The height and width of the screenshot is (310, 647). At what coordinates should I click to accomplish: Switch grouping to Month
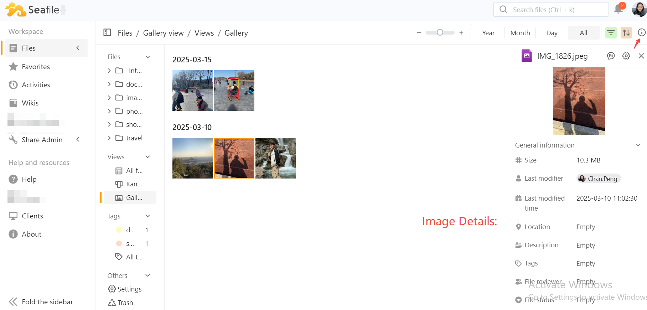(x=520, y=33)
